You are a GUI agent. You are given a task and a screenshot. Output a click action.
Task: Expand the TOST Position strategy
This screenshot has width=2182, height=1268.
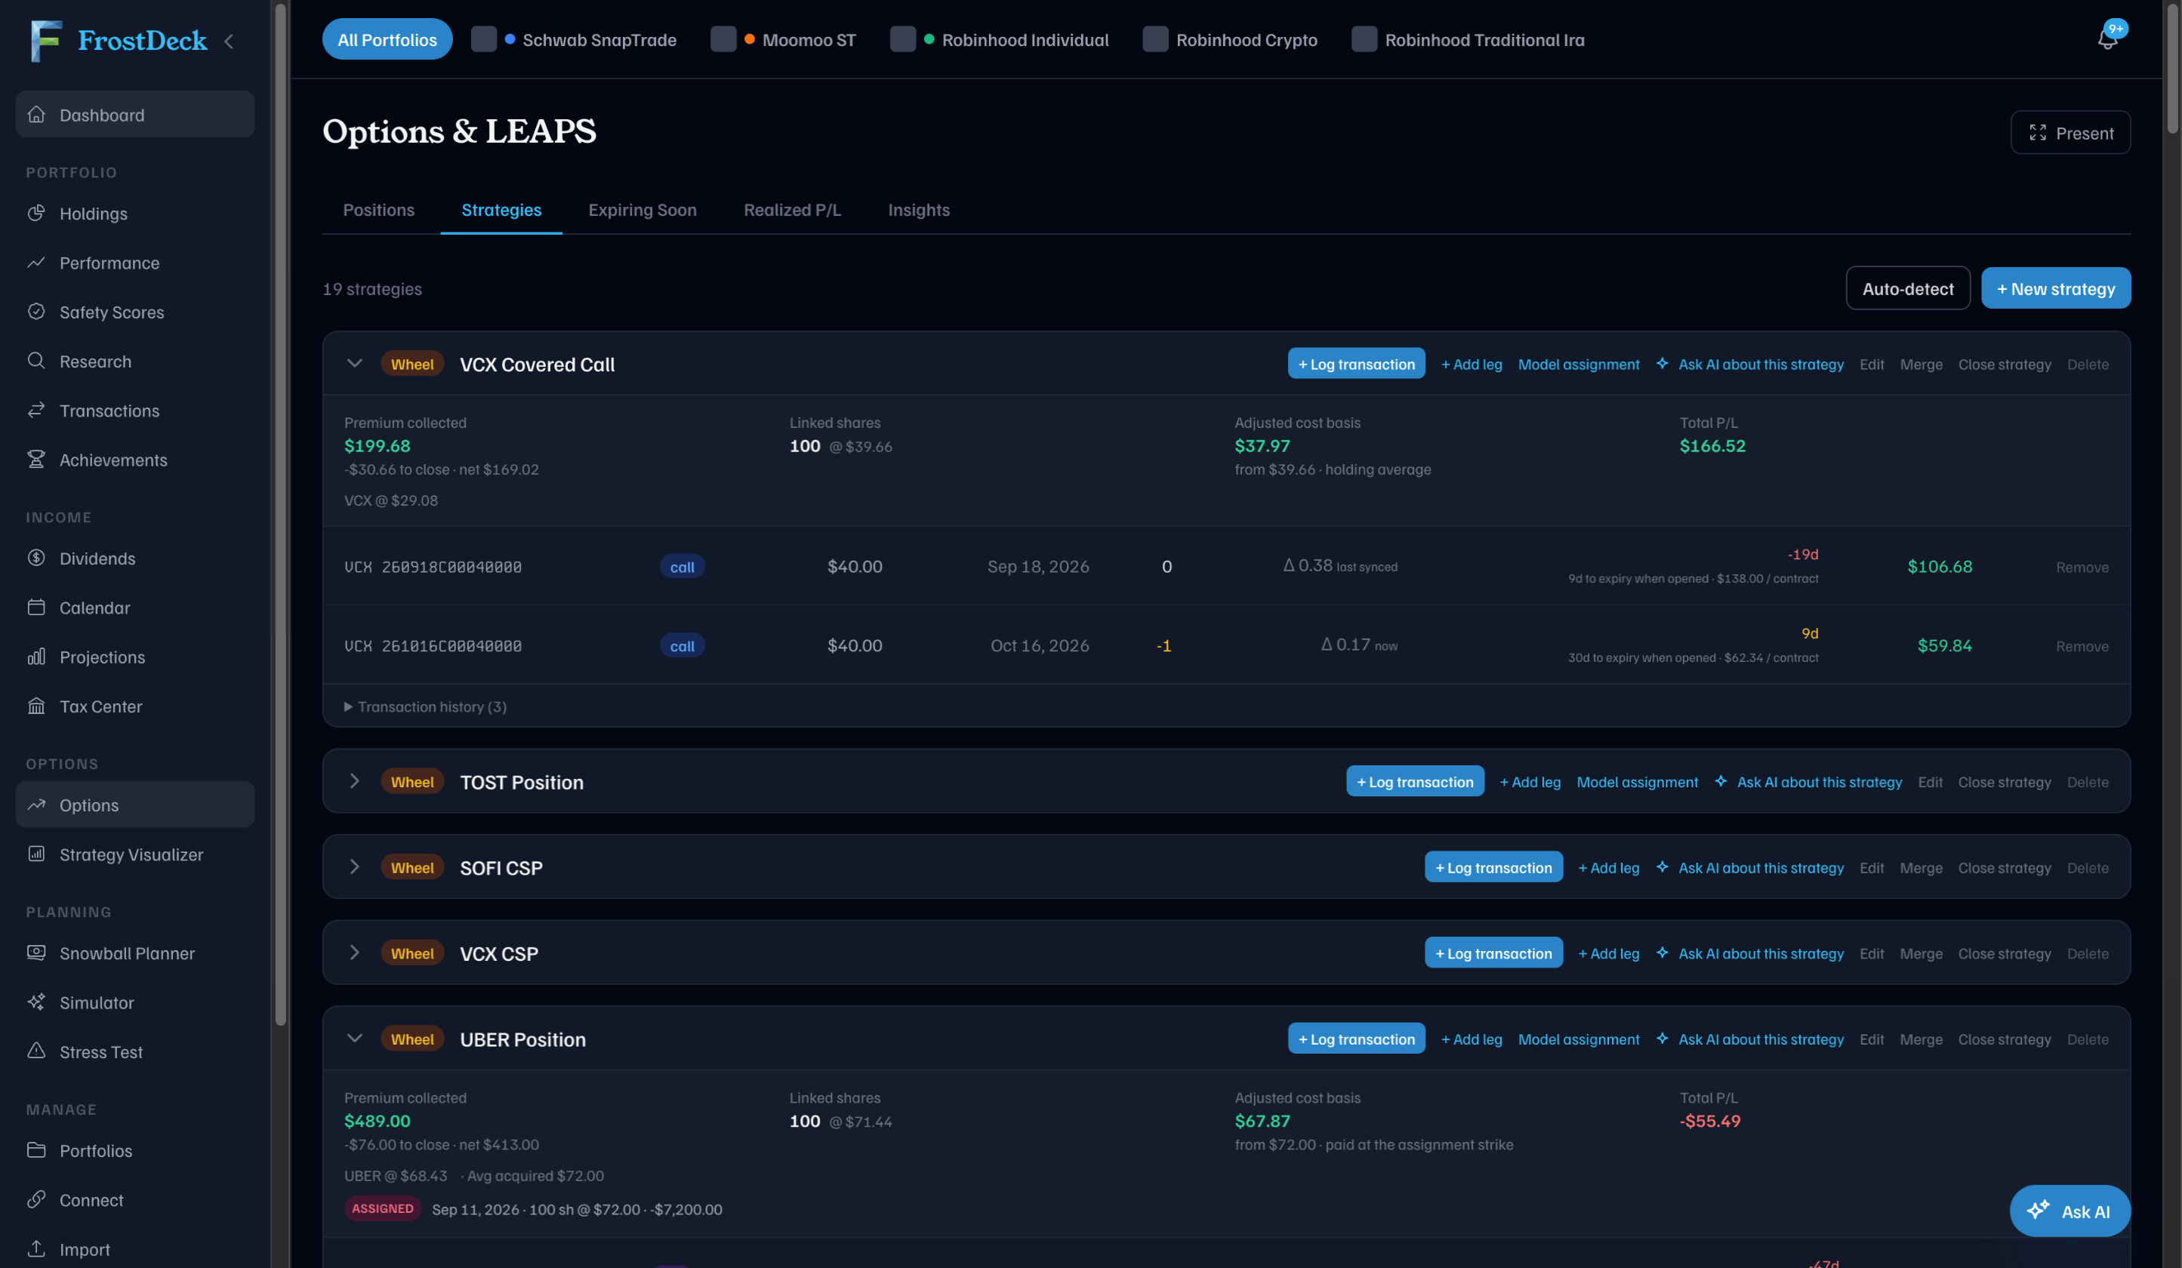click(x=354, y=782)
